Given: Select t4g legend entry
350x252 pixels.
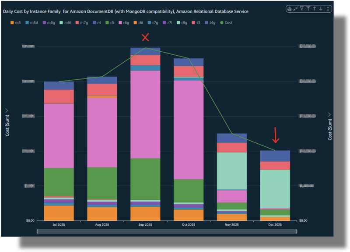Looking at the screenshot, I should coord(210,23).
